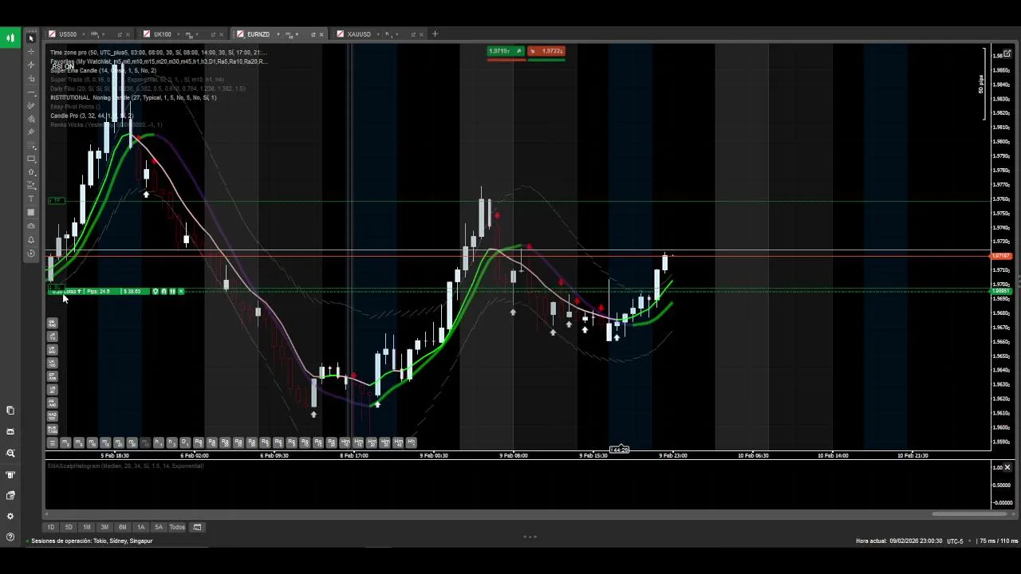Screen dimensions: 1021x574
Task: Select the cursor pointer tool
Action: [31, 37]
